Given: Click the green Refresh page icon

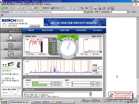Looking at the screenshot, I should click(23, 8).
